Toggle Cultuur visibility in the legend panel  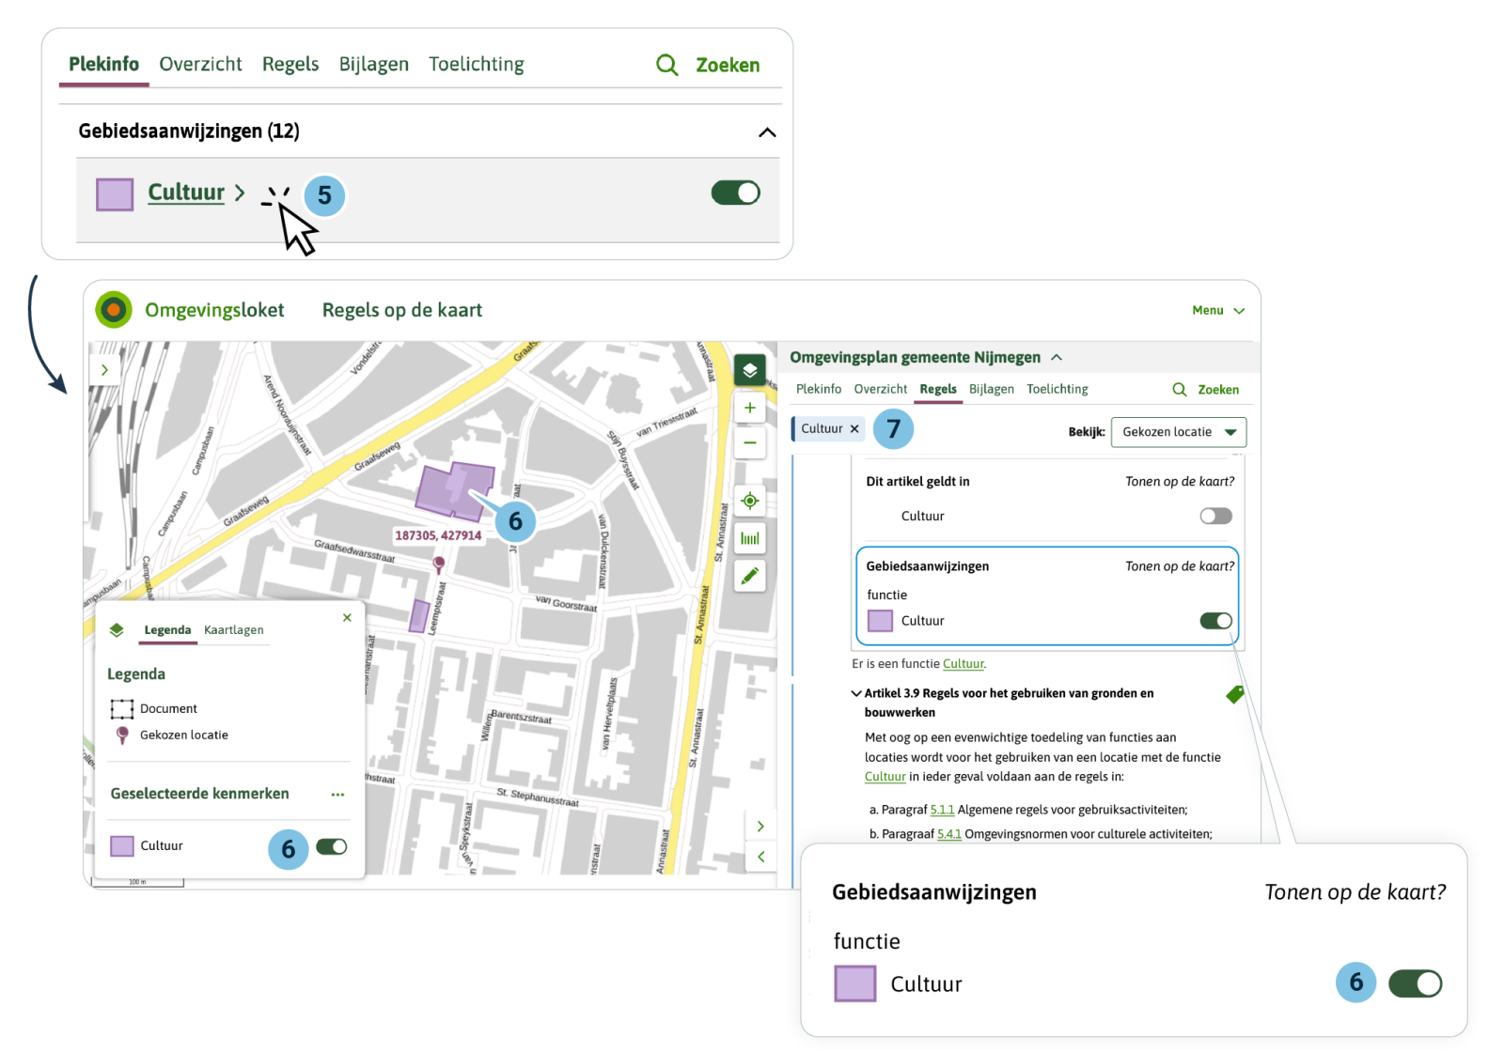332,847
